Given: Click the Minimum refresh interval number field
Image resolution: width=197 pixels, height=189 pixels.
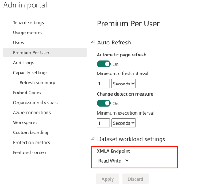Looking at the screenshot, I should pos(103,84).
